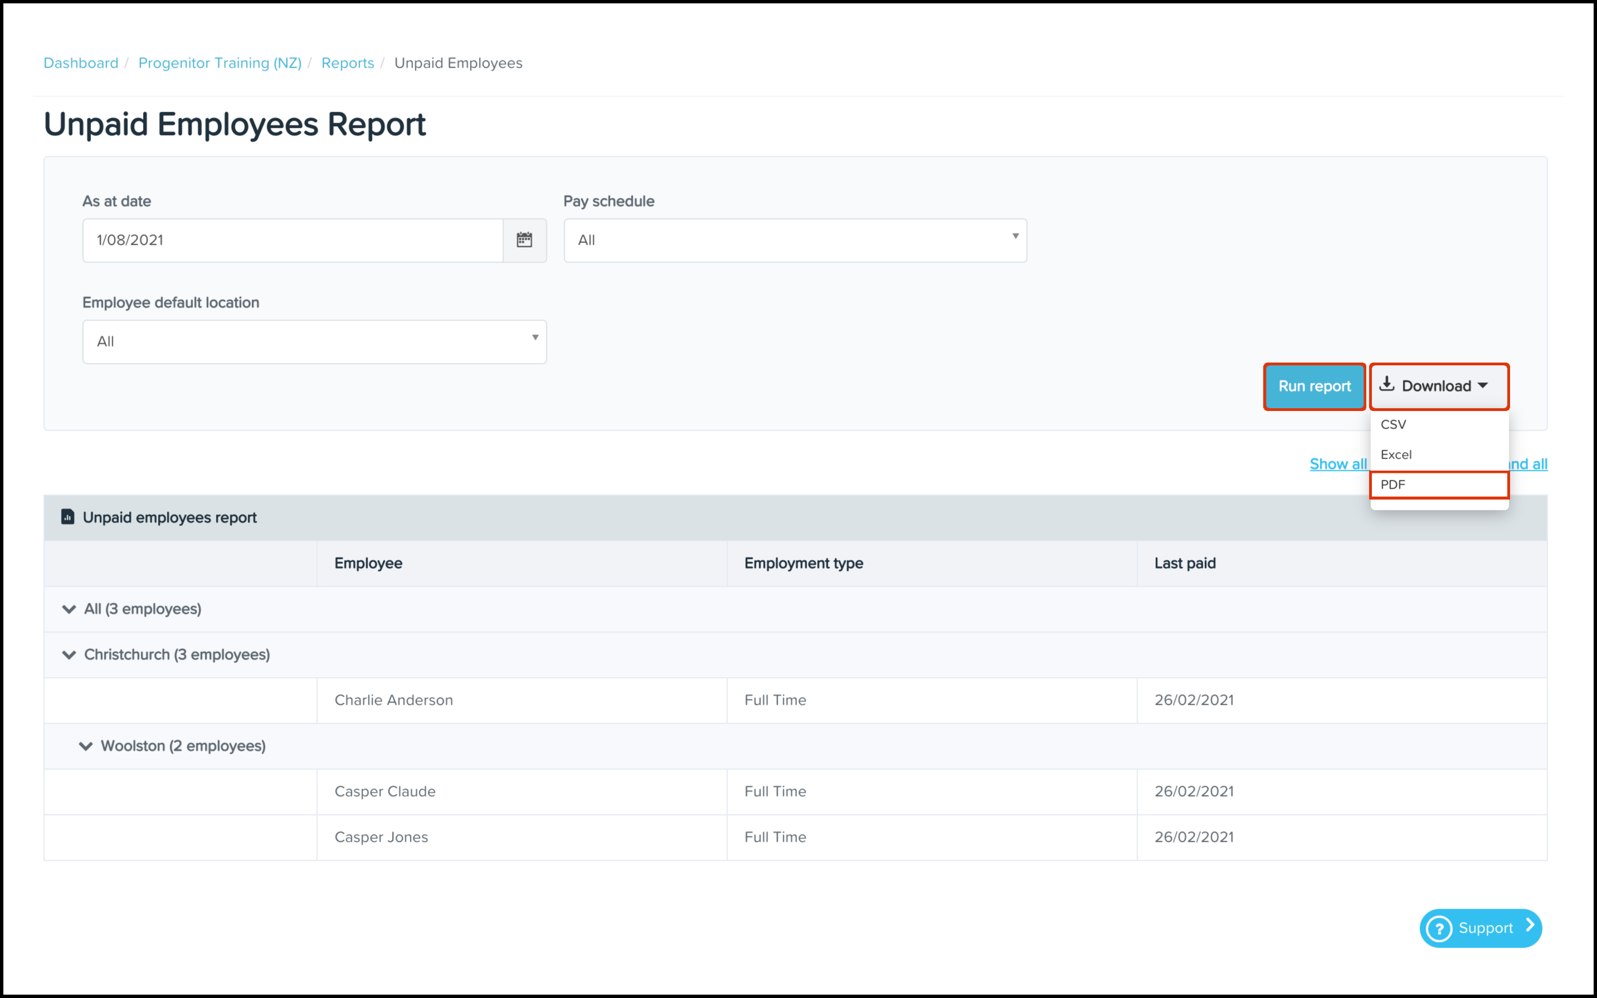Click the Unpaid employees report document icon
This screenshot has width=1597, height=998.
[x=67, y=517]
